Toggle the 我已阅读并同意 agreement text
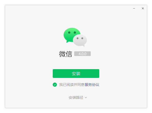This screenshot has height=113, width=152. pos(72,85)
